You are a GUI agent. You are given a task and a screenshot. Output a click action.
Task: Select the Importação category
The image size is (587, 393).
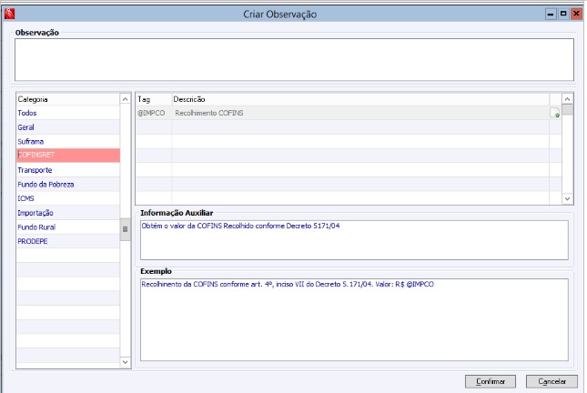tap(68, 213)
